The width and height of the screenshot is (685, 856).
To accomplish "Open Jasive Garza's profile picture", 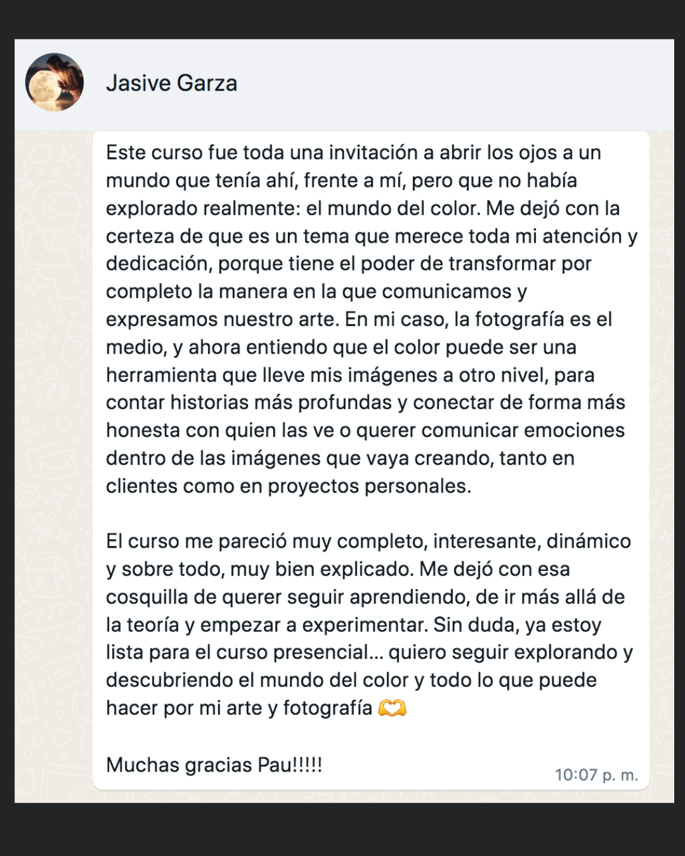I will click(55, 82).
